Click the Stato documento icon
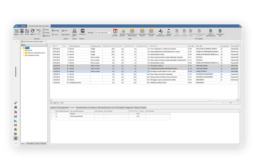 (184, 31)
